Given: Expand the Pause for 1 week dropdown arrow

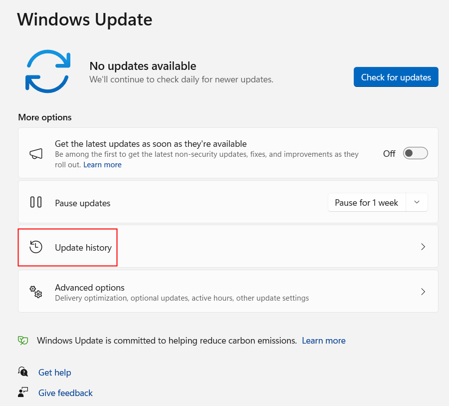Looking at the screenshot, I should click(x=417, y=202).
